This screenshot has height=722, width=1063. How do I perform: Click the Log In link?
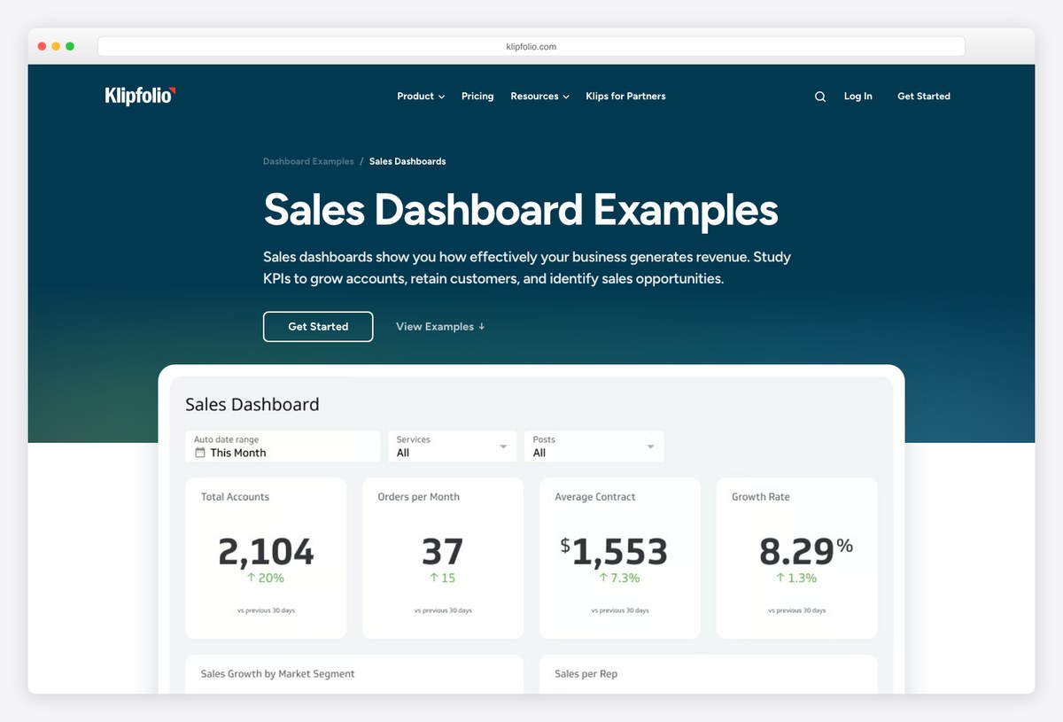click(x=857, y=97)
